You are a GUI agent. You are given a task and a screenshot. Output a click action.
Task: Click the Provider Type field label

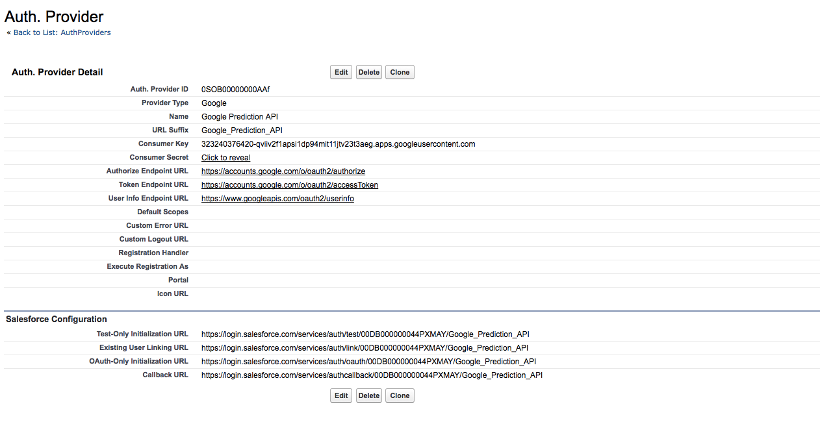(165, 103)
